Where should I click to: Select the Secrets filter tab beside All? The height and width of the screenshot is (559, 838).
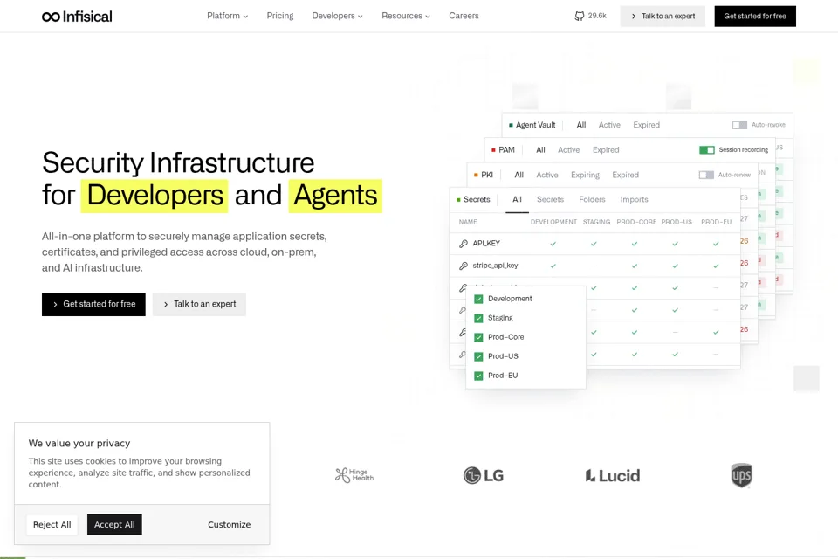551,199
